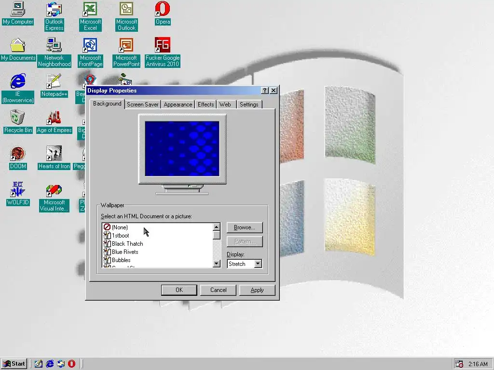Launch Internet Explorer from the quick launch

(x=50, y=364)
